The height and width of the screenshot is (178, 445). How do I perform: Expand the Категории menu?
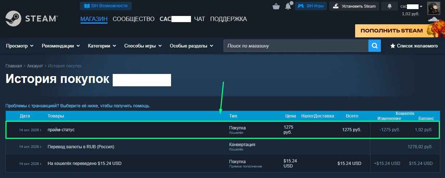[102, 46]
